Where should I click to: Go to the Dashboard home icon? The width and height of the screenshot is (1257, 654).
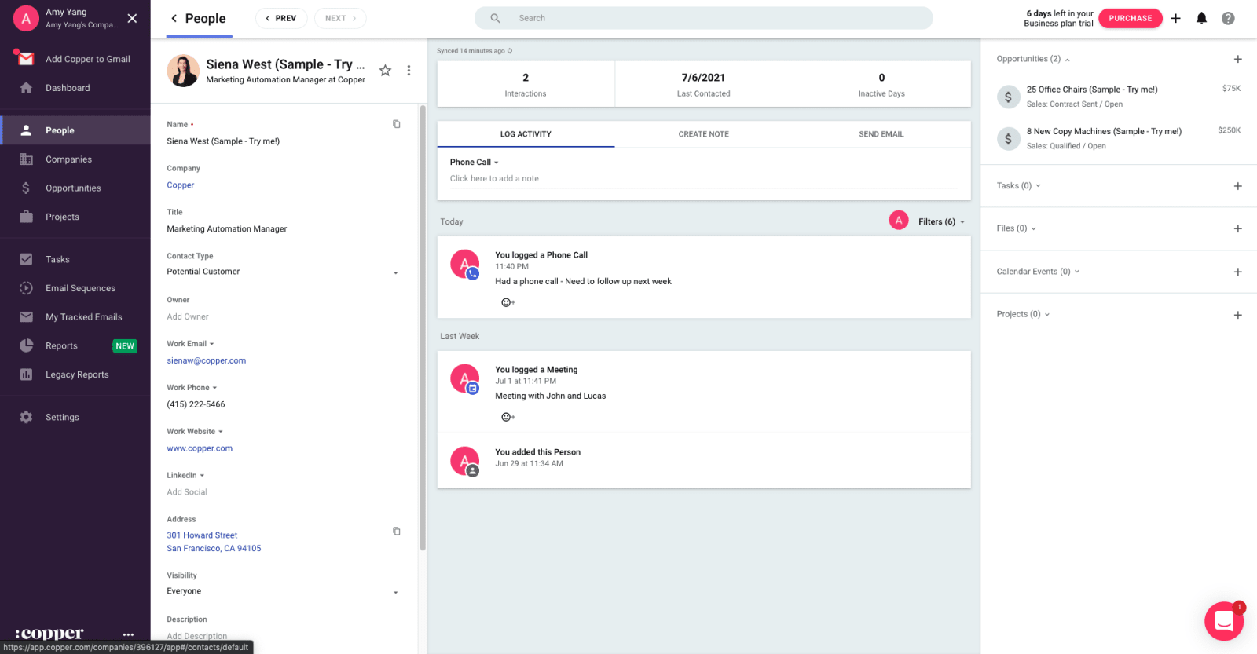pyautogui.click(x=26, y=88)
